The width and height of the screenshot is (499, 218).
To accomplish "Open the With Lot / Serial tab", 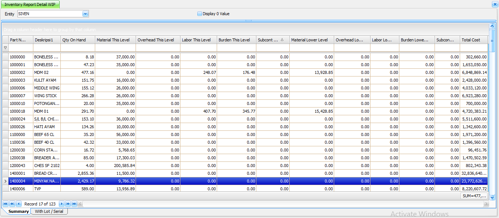I will pos(49,211).
